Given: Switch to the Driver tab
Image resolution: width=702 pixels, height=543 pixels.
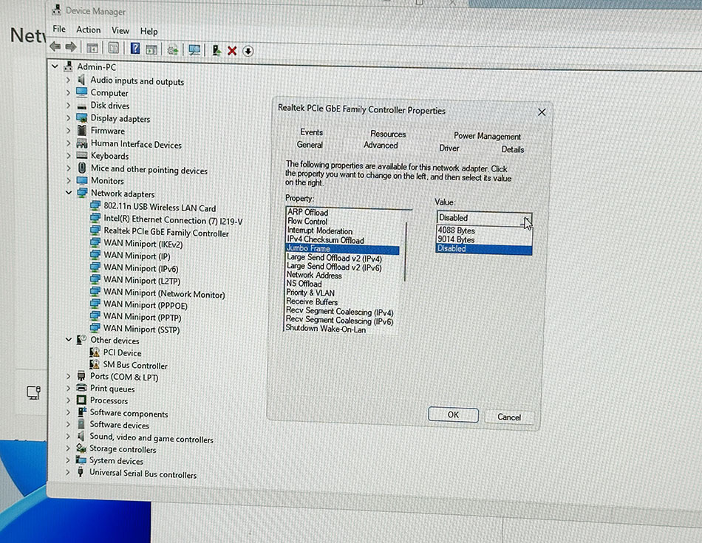Looking at the screenshot, I should pos(449,148).
